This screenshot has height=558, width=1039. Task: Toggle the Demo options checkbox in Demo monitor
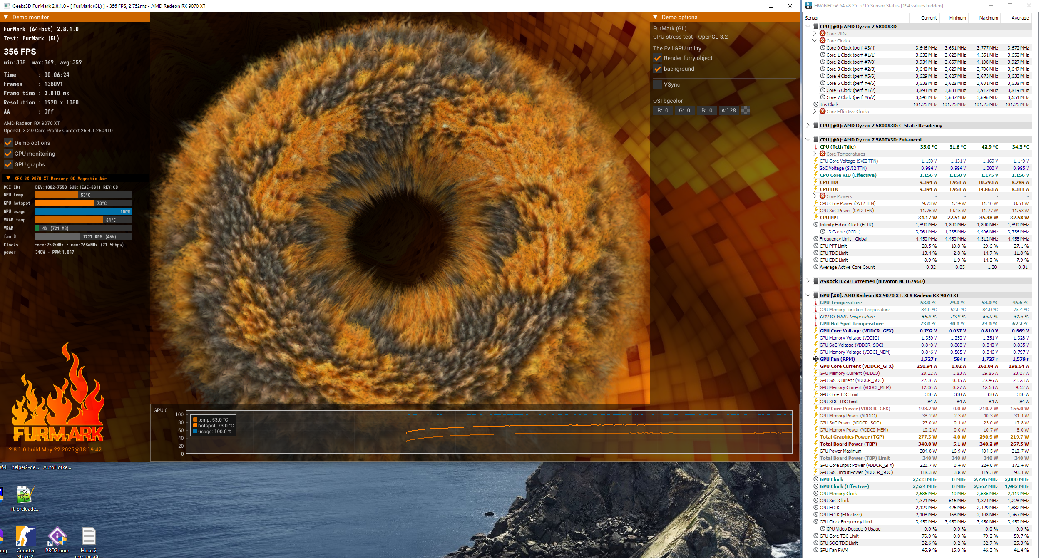coord(8,143)
